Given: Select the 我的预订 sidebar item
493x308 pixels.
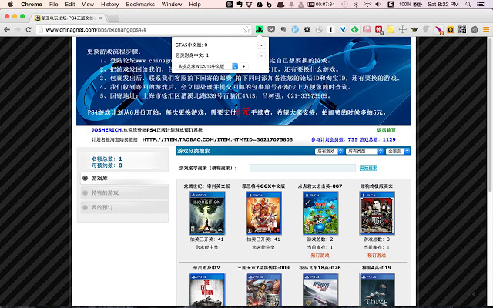Looking at the screenshot, I should click(x=125, y=207).
